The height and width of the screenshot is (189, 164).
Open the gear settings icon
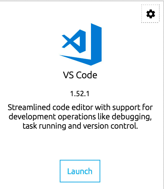coord(151,14)
